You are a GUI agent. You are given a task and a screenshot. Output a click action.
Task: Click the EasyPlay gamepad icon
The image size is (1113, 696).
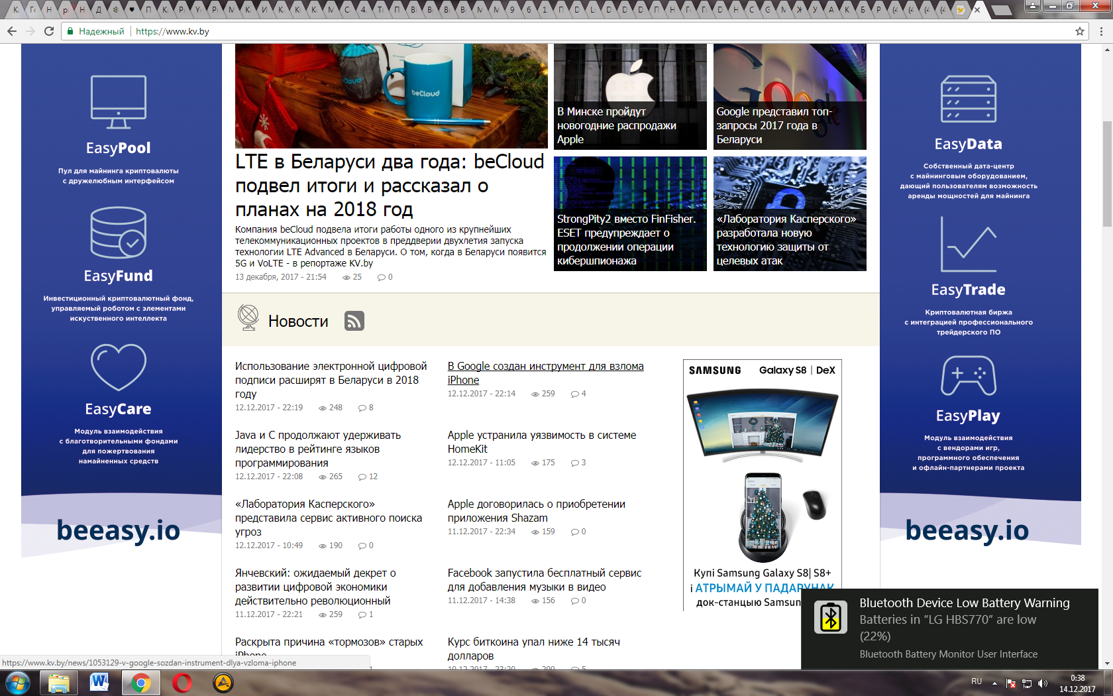pyautogui.click(x=969, y=376)
